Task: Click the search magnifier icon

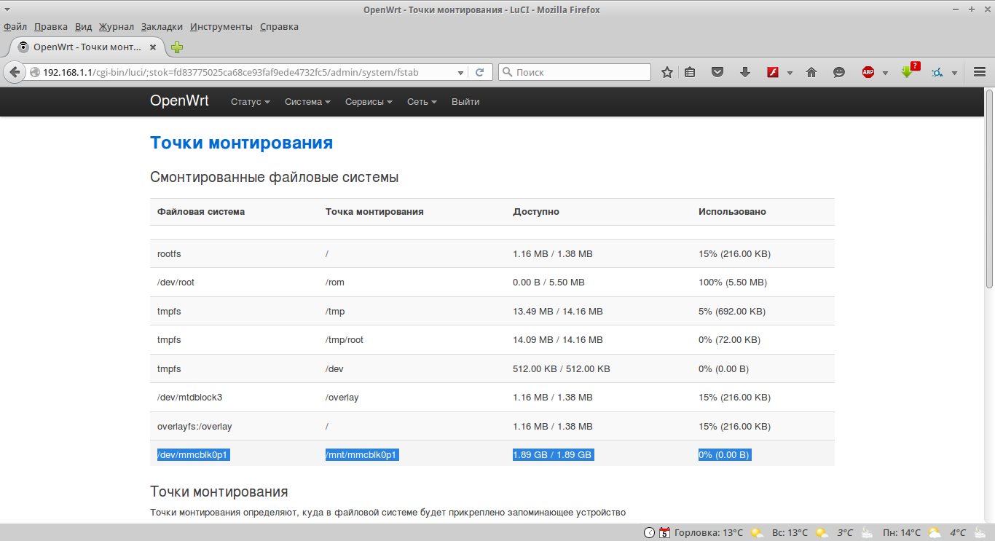Action: point(508,72)
